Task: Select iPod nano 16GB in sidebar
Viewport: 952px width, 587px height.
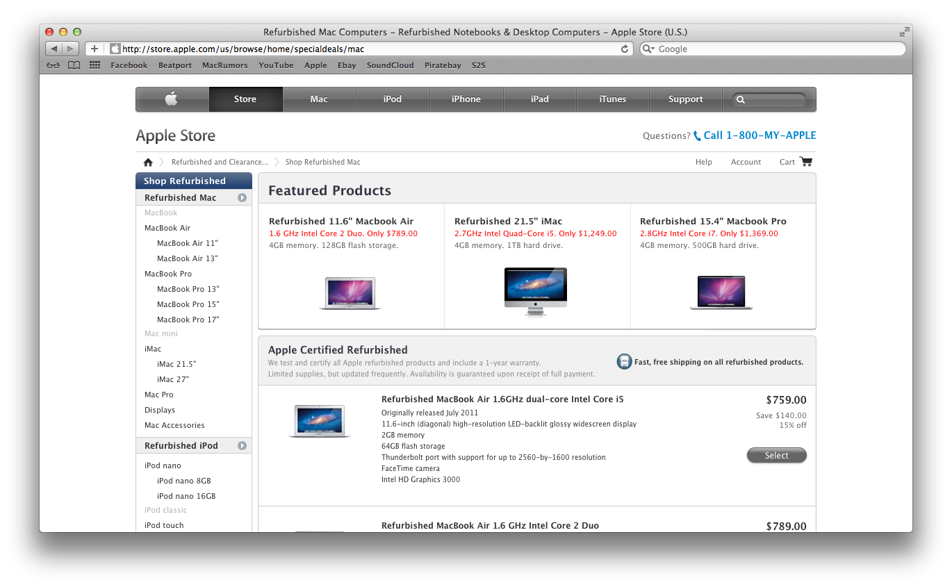Action: point(186,496)
